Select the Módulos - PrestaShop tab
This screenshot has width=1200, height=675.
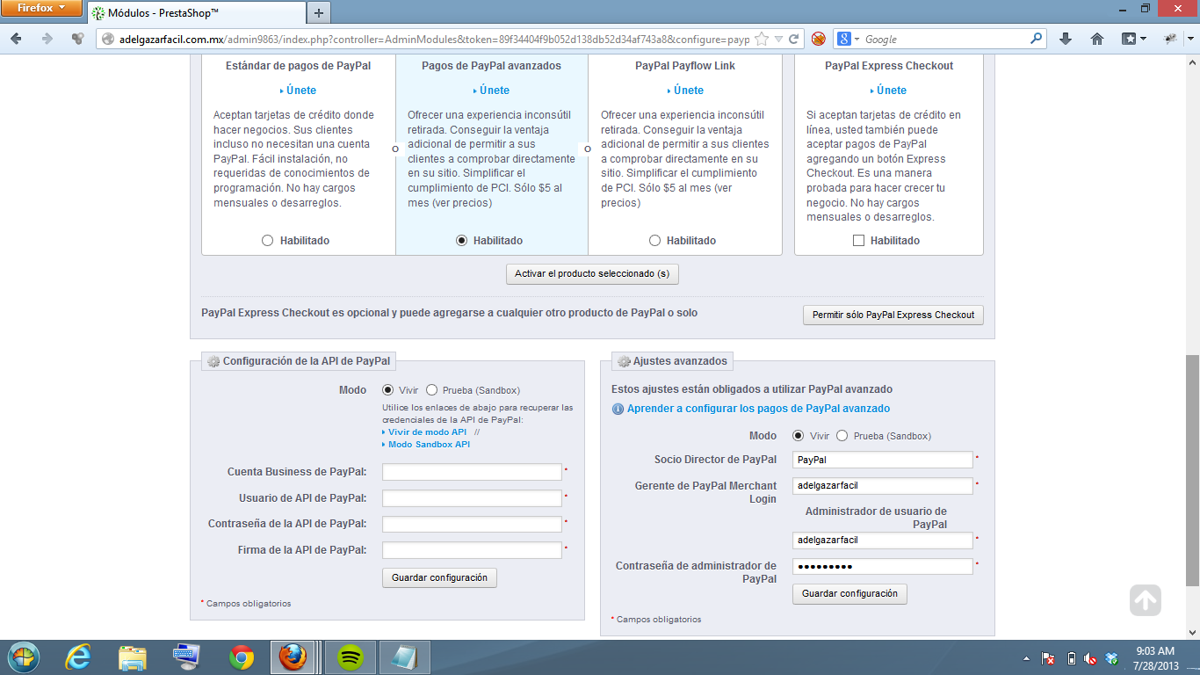pos(196,13)
